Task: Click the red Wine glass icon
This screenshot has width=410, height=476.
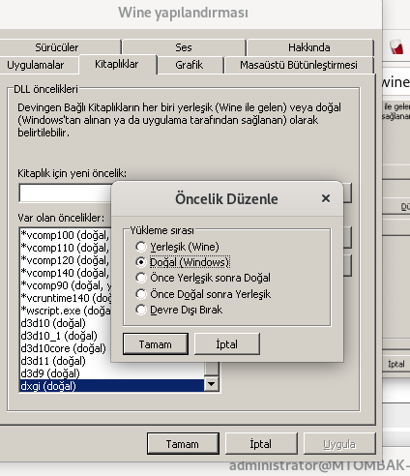Action: click(396, 46)
